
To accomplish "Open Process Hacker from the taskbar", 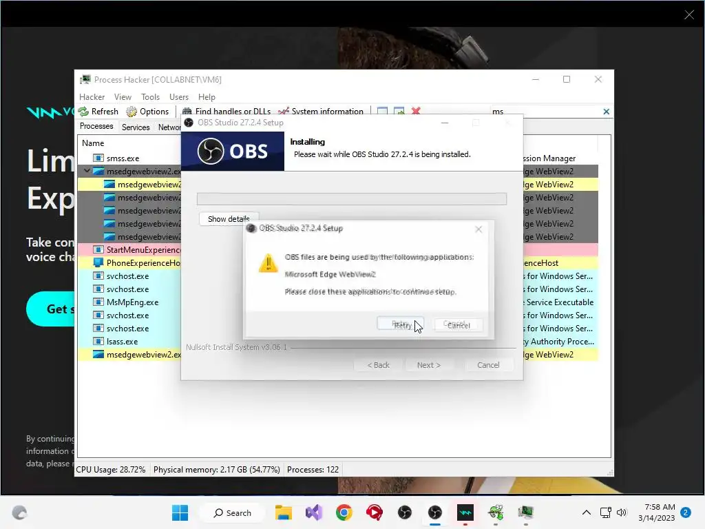I will pyautogui.click(x=525, y=512).
